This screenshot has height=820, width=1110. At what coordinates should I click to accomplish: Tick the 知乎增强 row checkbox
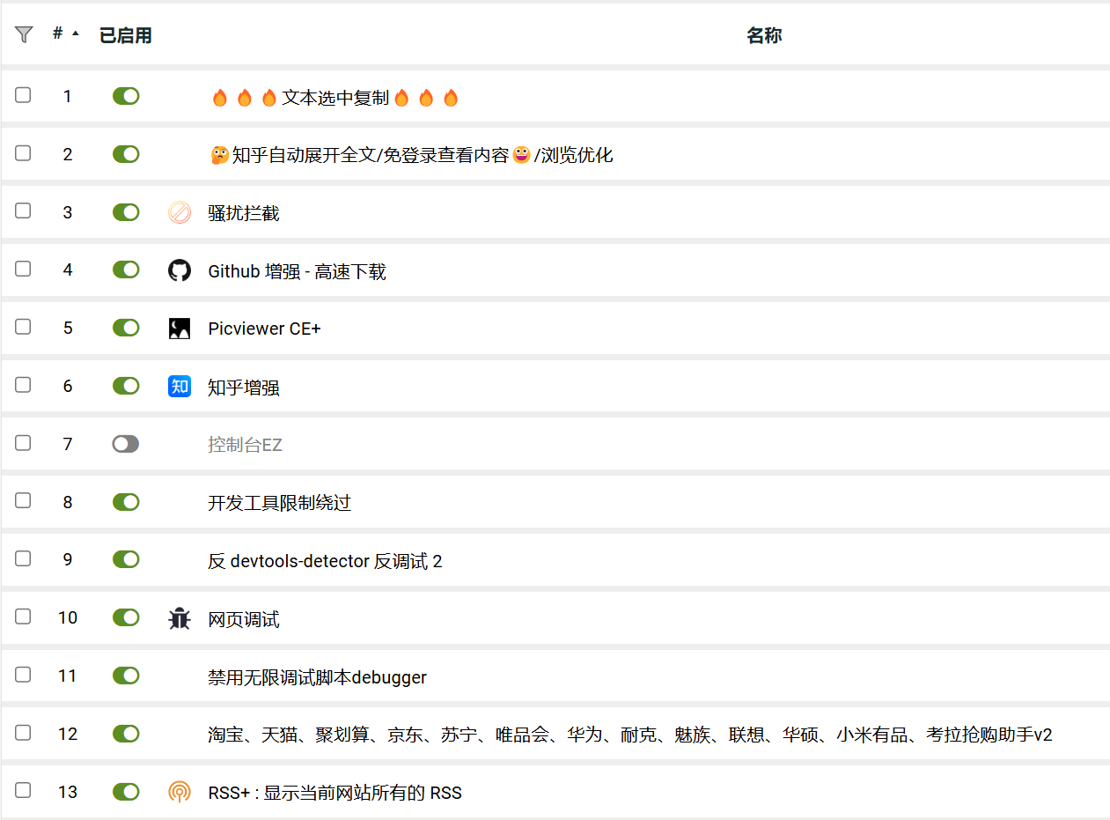(23, 385)
